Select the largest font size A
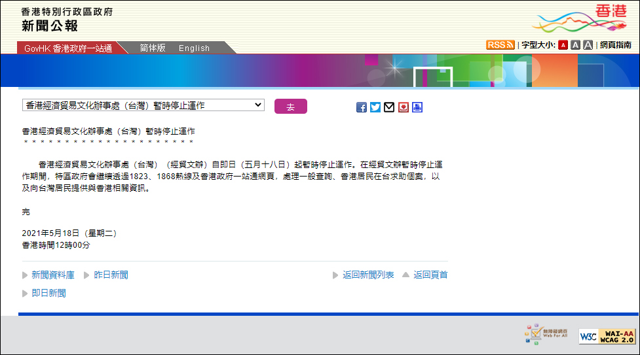This screenshot has height=355, width=640. (588, 45)
